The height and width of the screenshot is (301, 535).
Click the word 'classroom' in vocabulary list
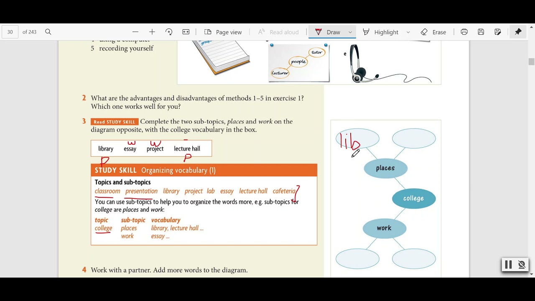click(107, 191)
